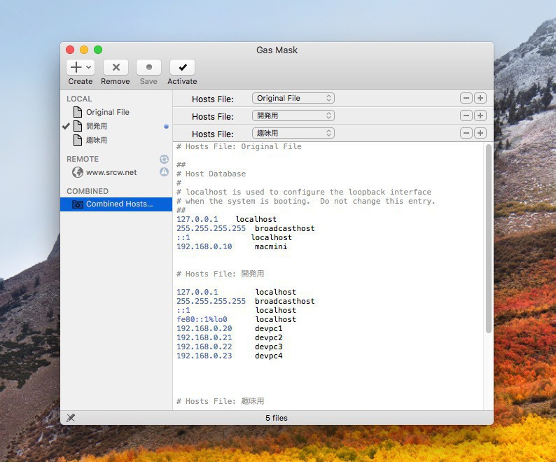Open the 開発用 hosts file dropdown

293,115
